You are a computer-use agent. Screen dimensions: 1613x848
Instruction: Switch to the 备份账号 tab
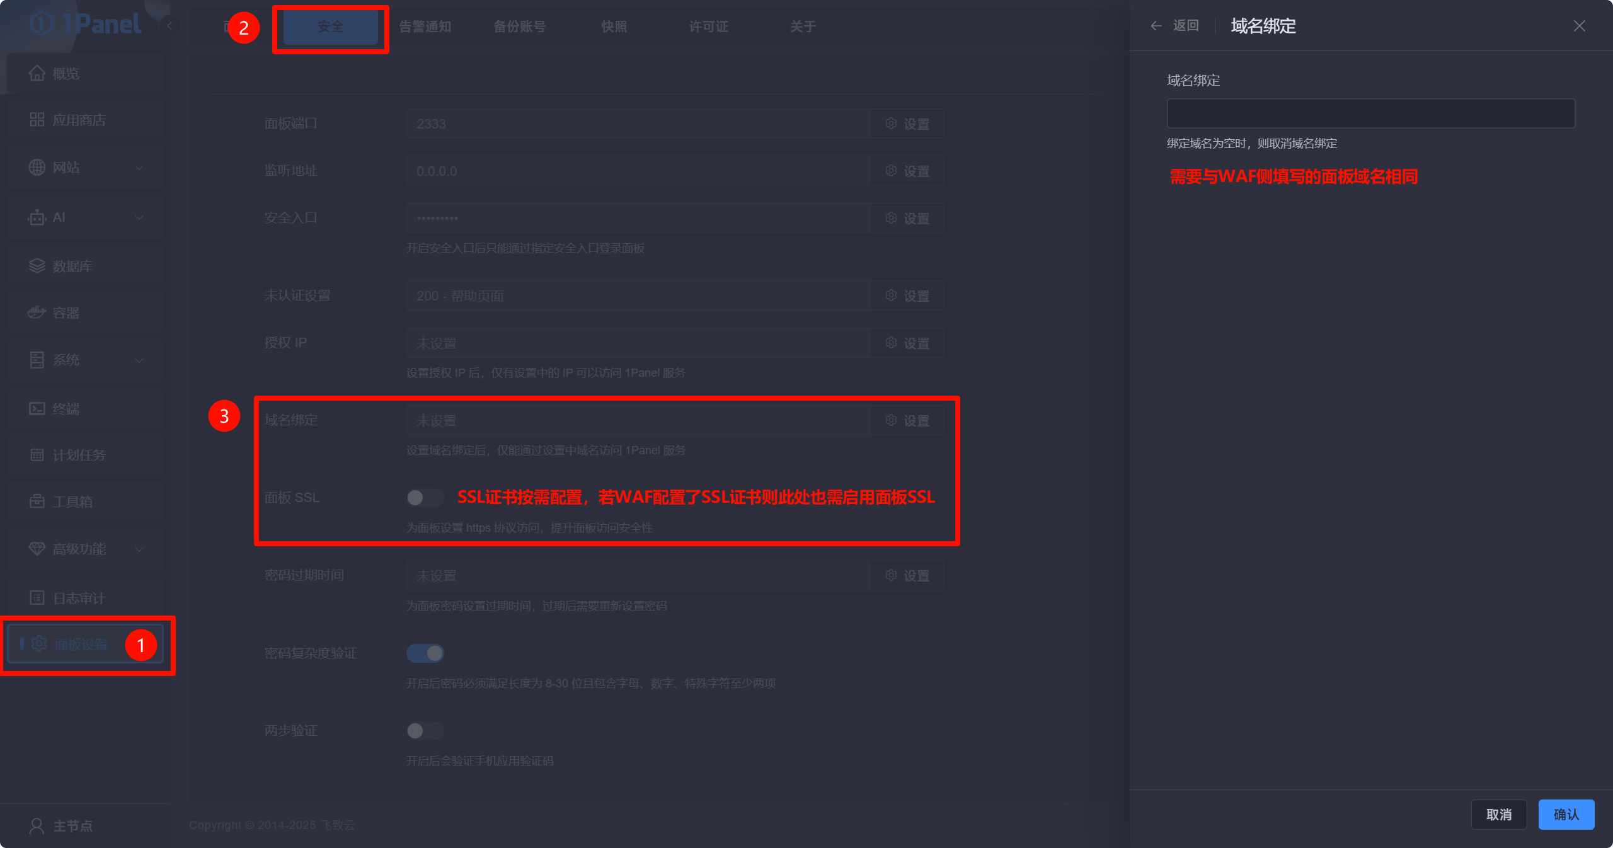[x=519, y=26]
